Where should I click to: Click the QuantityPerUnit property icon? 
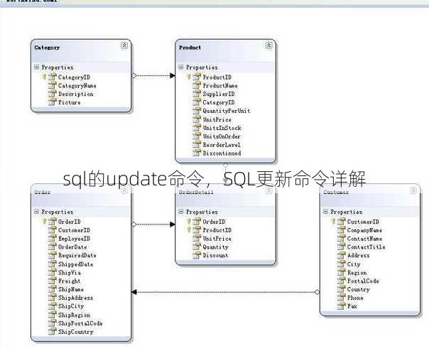point(197,111)
